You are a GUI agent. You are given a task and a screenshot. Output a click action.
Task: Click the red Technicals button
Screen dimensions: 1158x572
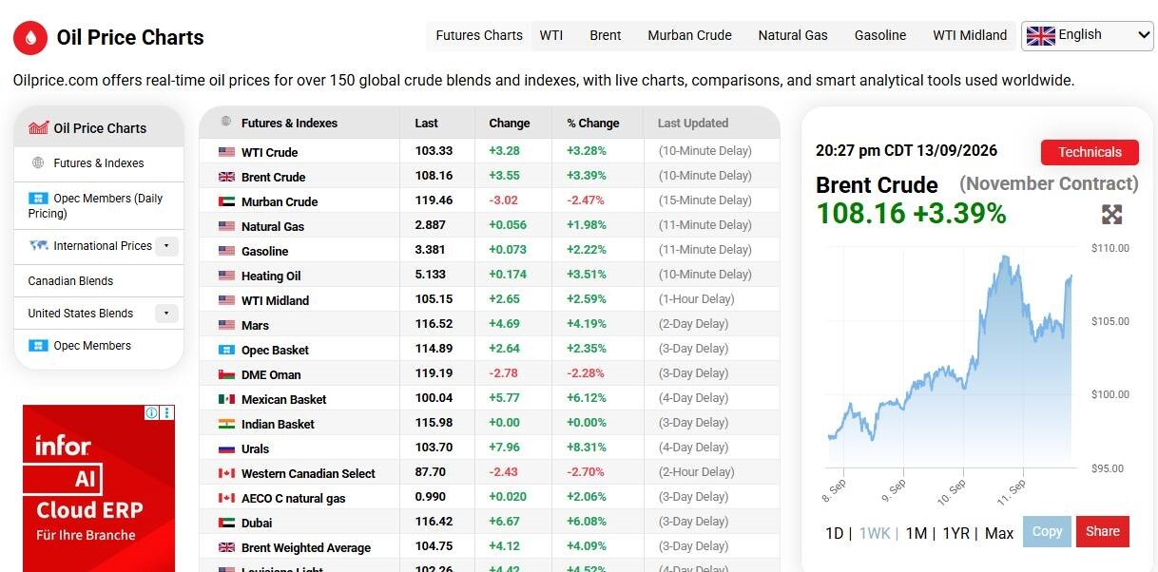click(1090, 152)
